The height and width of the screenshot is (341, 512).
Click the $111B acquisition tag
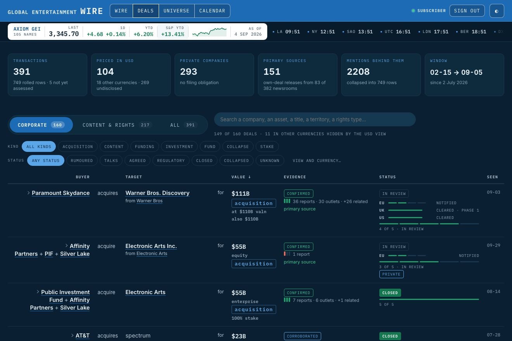coord(254,203)
